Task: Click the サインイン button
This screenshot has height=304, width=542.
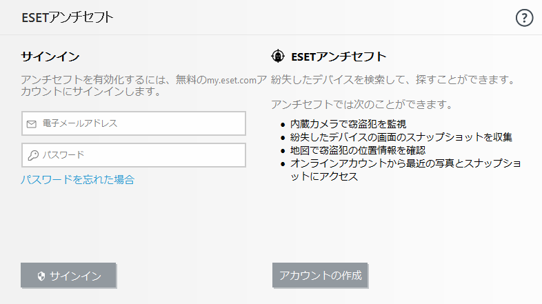Action: [68, 275]
